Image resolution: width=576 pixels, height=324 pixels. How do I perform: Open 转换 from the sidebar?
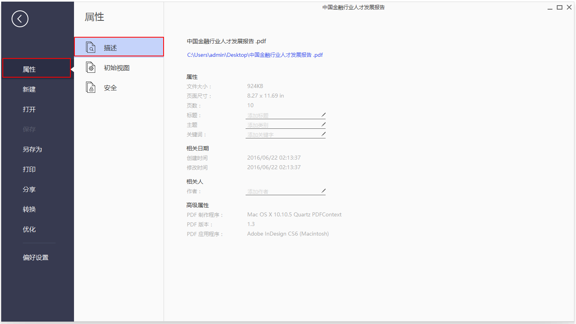coord(29,209)
